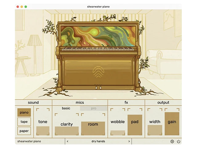Minimize the window with the yellow button
Image resolution: width=197 pixels, height=148 pixels.
tap(22, 7)
